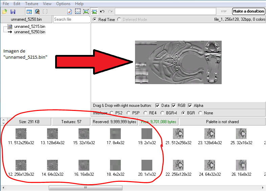Toggle the checkerboard transparency icon
266x191 pixels.
pyautogui.click(x=77, y=12)
